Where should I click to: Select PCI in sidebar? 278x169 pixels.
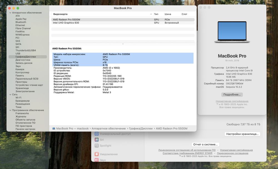pos(17,38)
